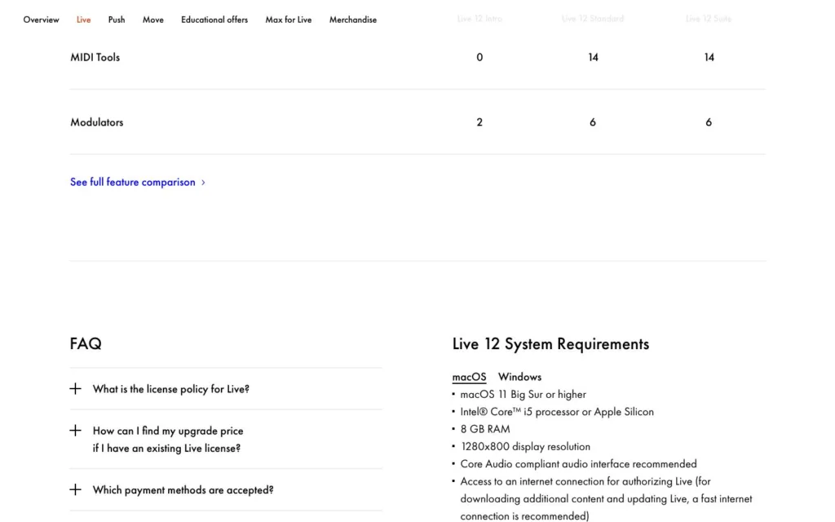Click the MIDI Tools row label
The height and width of the screenshot is (522, 835).
coord(95,57)
